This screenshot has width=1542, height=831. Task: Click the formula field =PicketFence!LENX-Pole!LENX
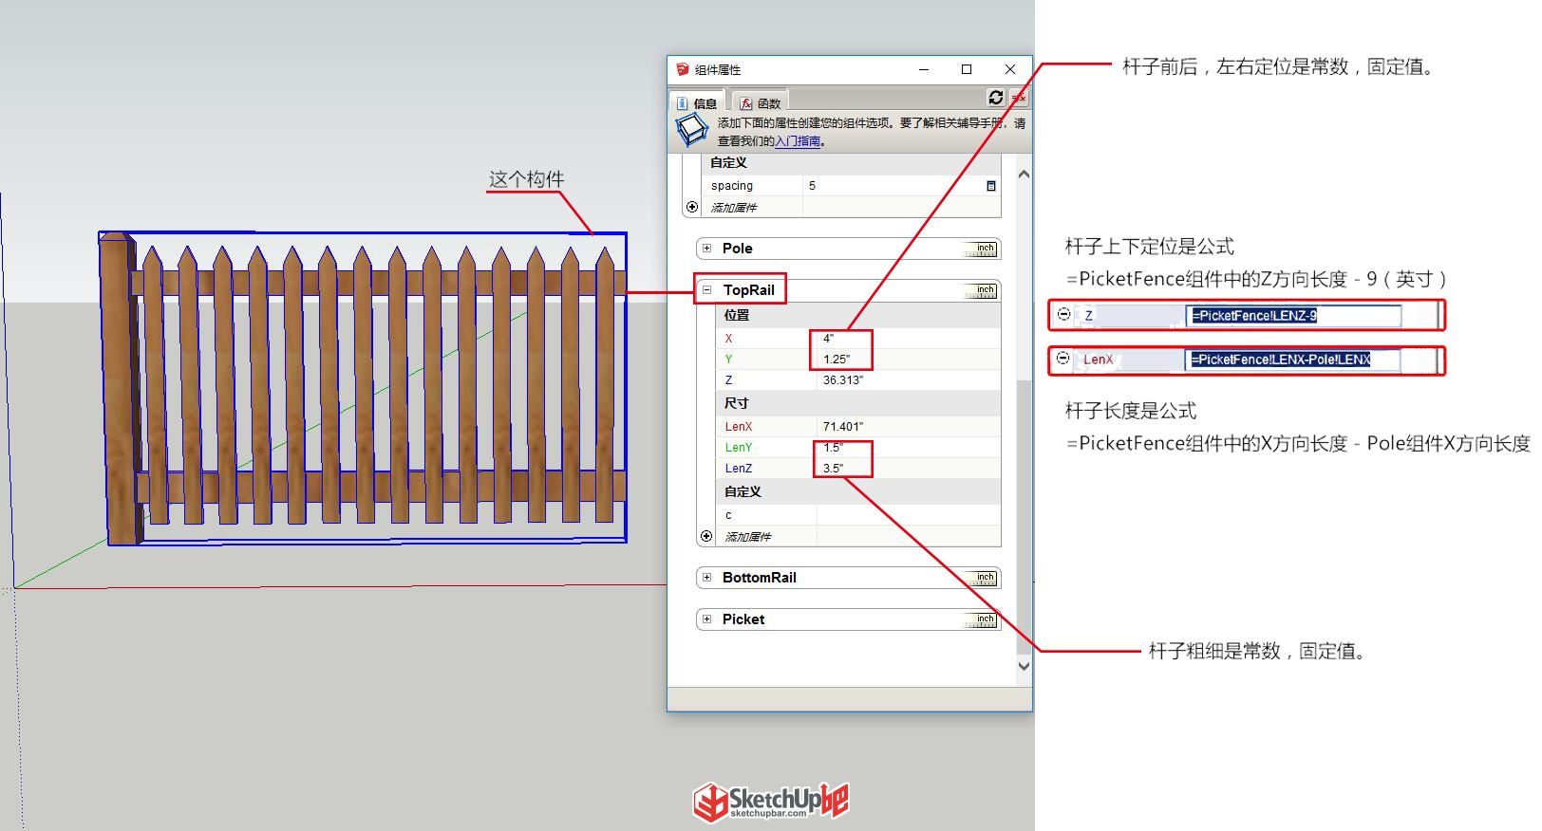tap(1292, 360)
